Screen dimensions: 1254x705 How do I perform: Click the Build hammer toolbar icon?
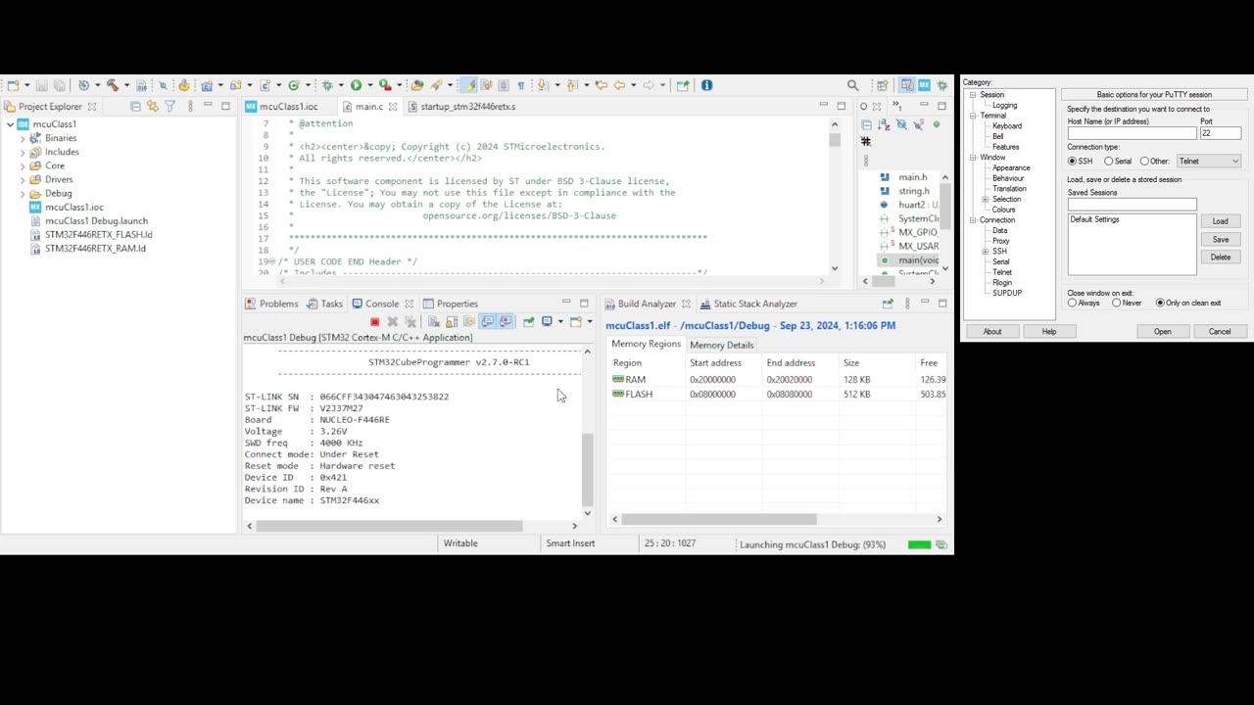point(113,85)
